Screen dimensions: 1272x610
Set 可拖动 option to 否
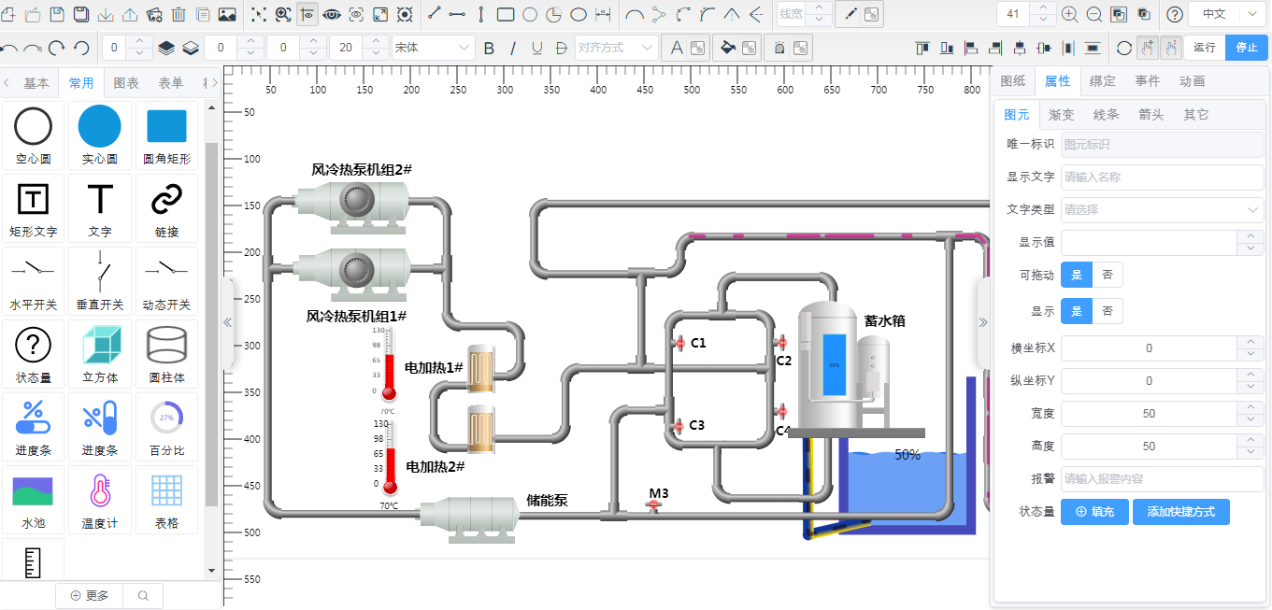(1108, 275)
